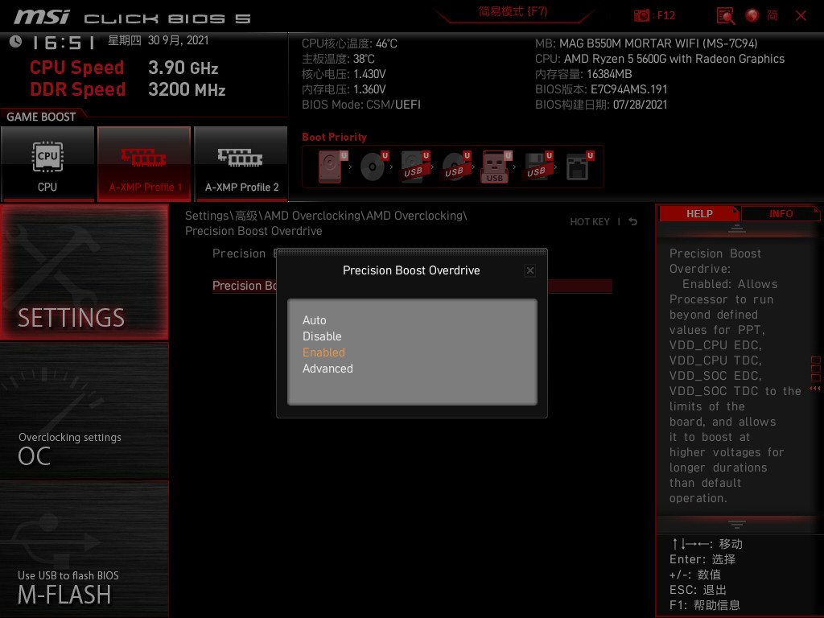This screenshot has width=824, height=618.
Task: Select the USB key boot device icon
Action: pyautogui.click(x=496, y=167)
